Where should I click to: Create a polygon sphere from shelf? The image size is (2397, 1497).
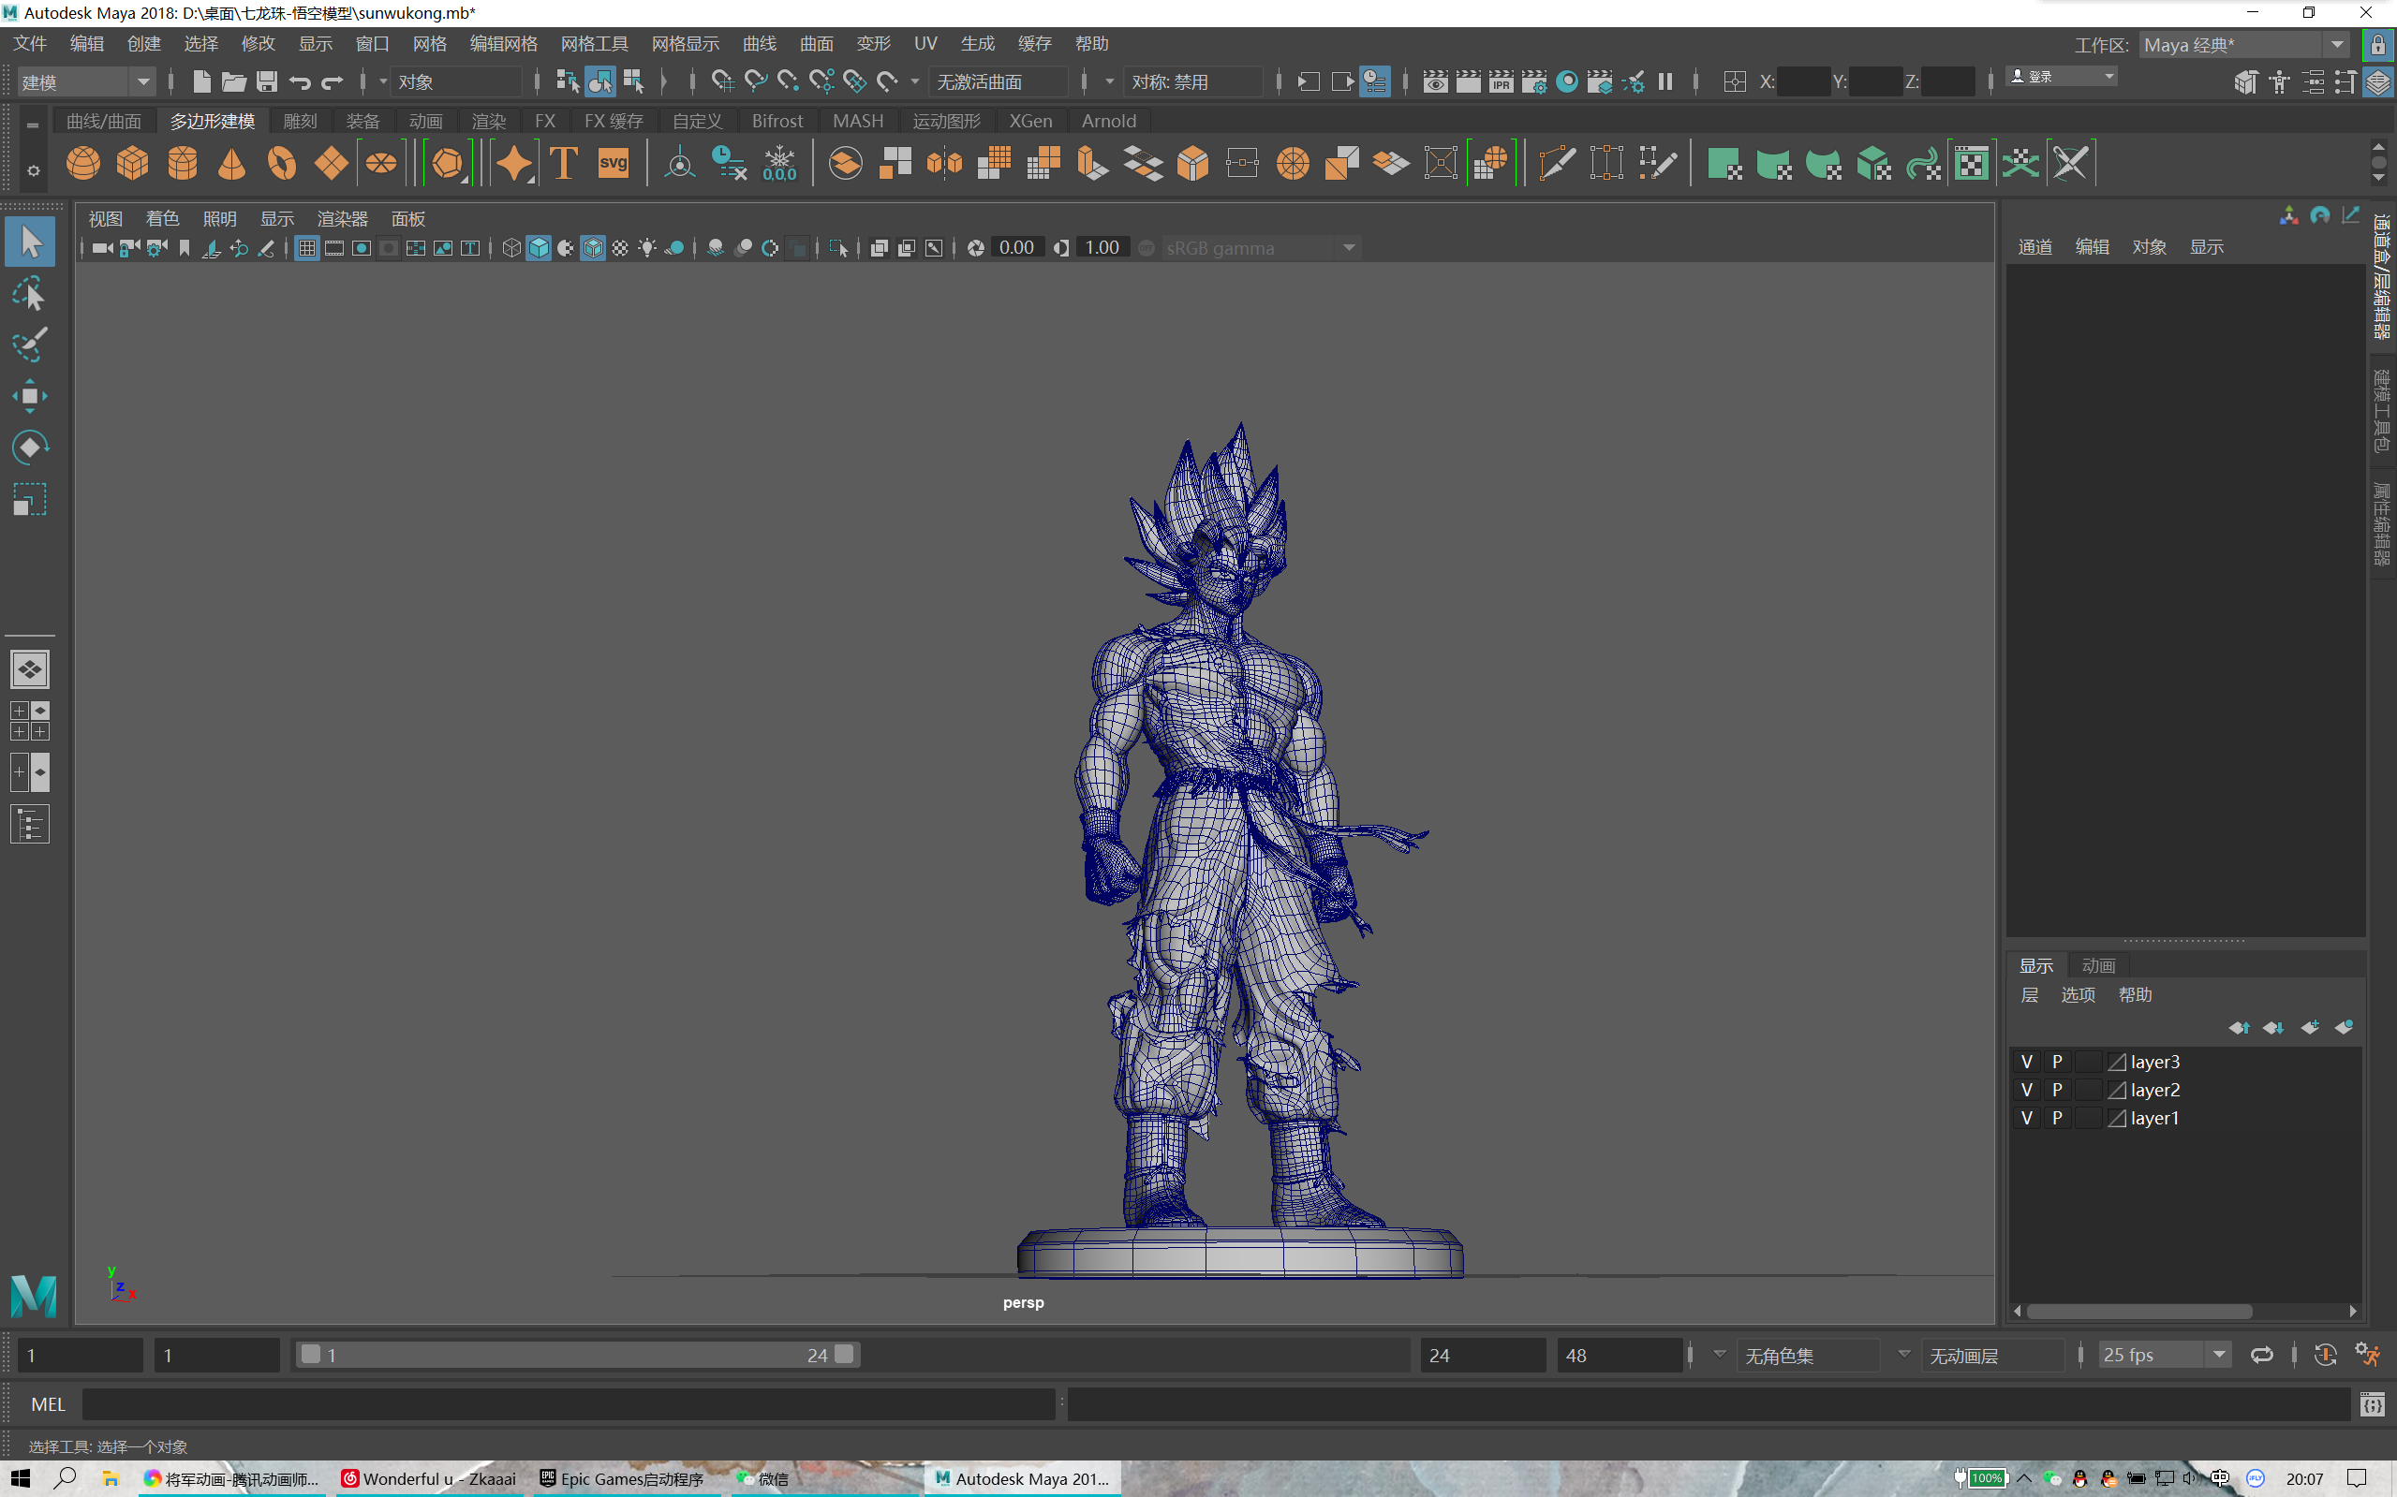pos(83,163)
